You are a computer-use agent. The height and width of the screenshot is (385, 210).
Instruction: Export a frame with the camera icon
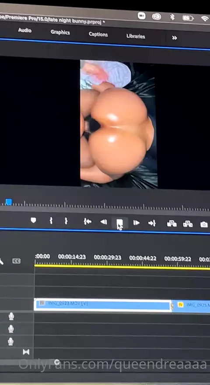coord(204,224)
